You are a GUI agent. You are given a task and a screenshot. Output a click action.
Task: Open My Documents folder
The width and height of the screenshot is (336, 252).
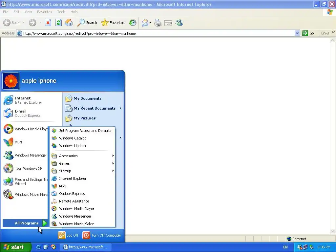pos(94,98)
